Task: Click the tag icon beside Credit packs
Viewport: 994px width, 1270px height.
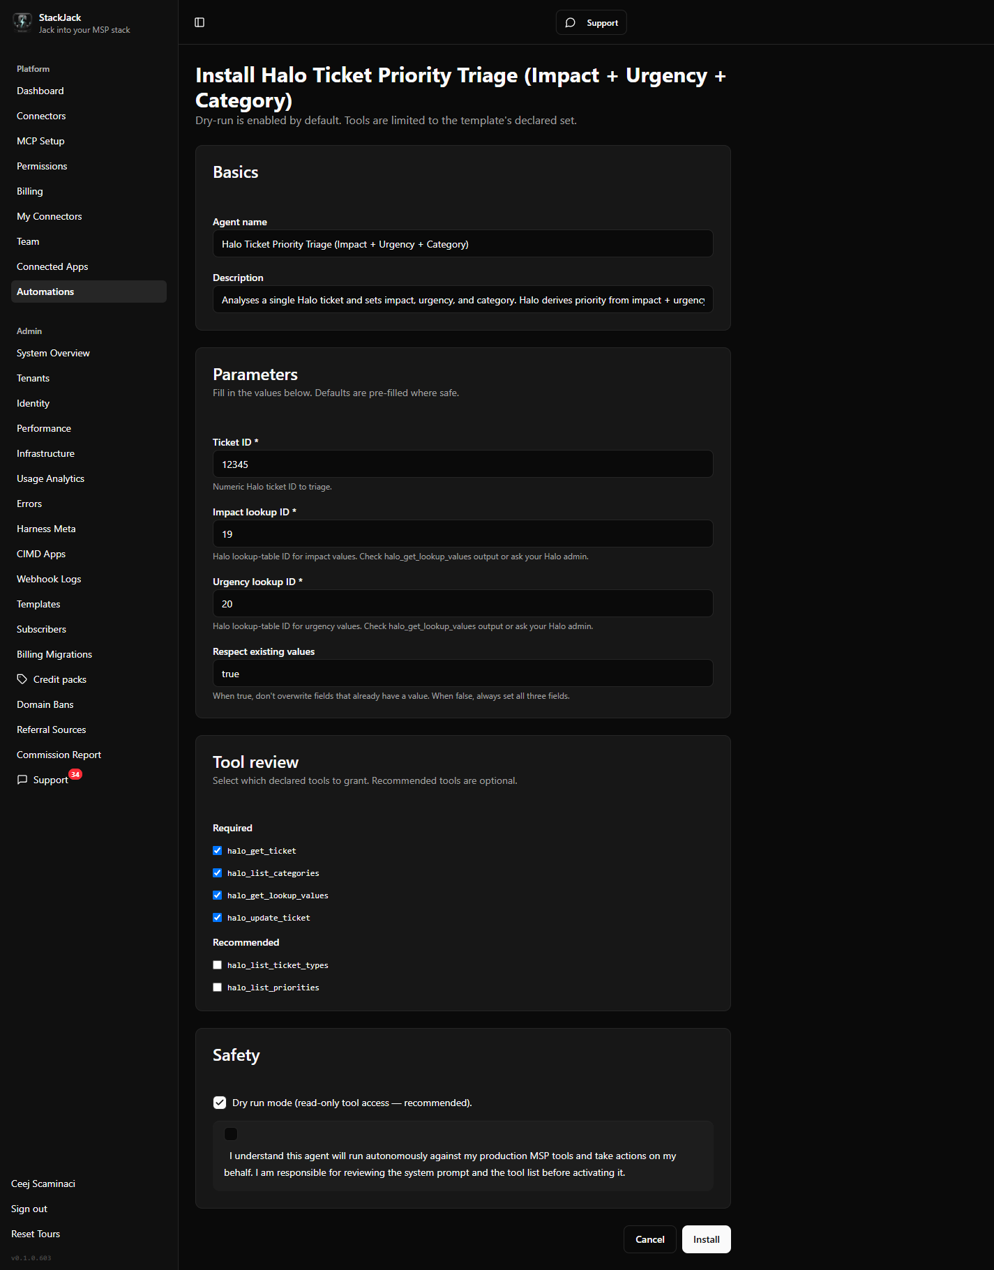Action: coord(22,679)
